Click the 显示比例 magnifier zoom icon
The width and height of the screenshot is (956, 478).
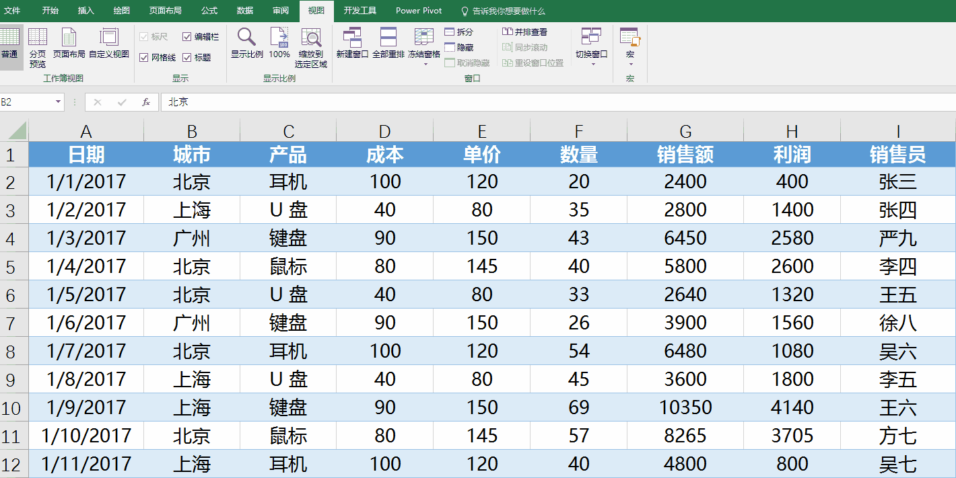point(246,38)
